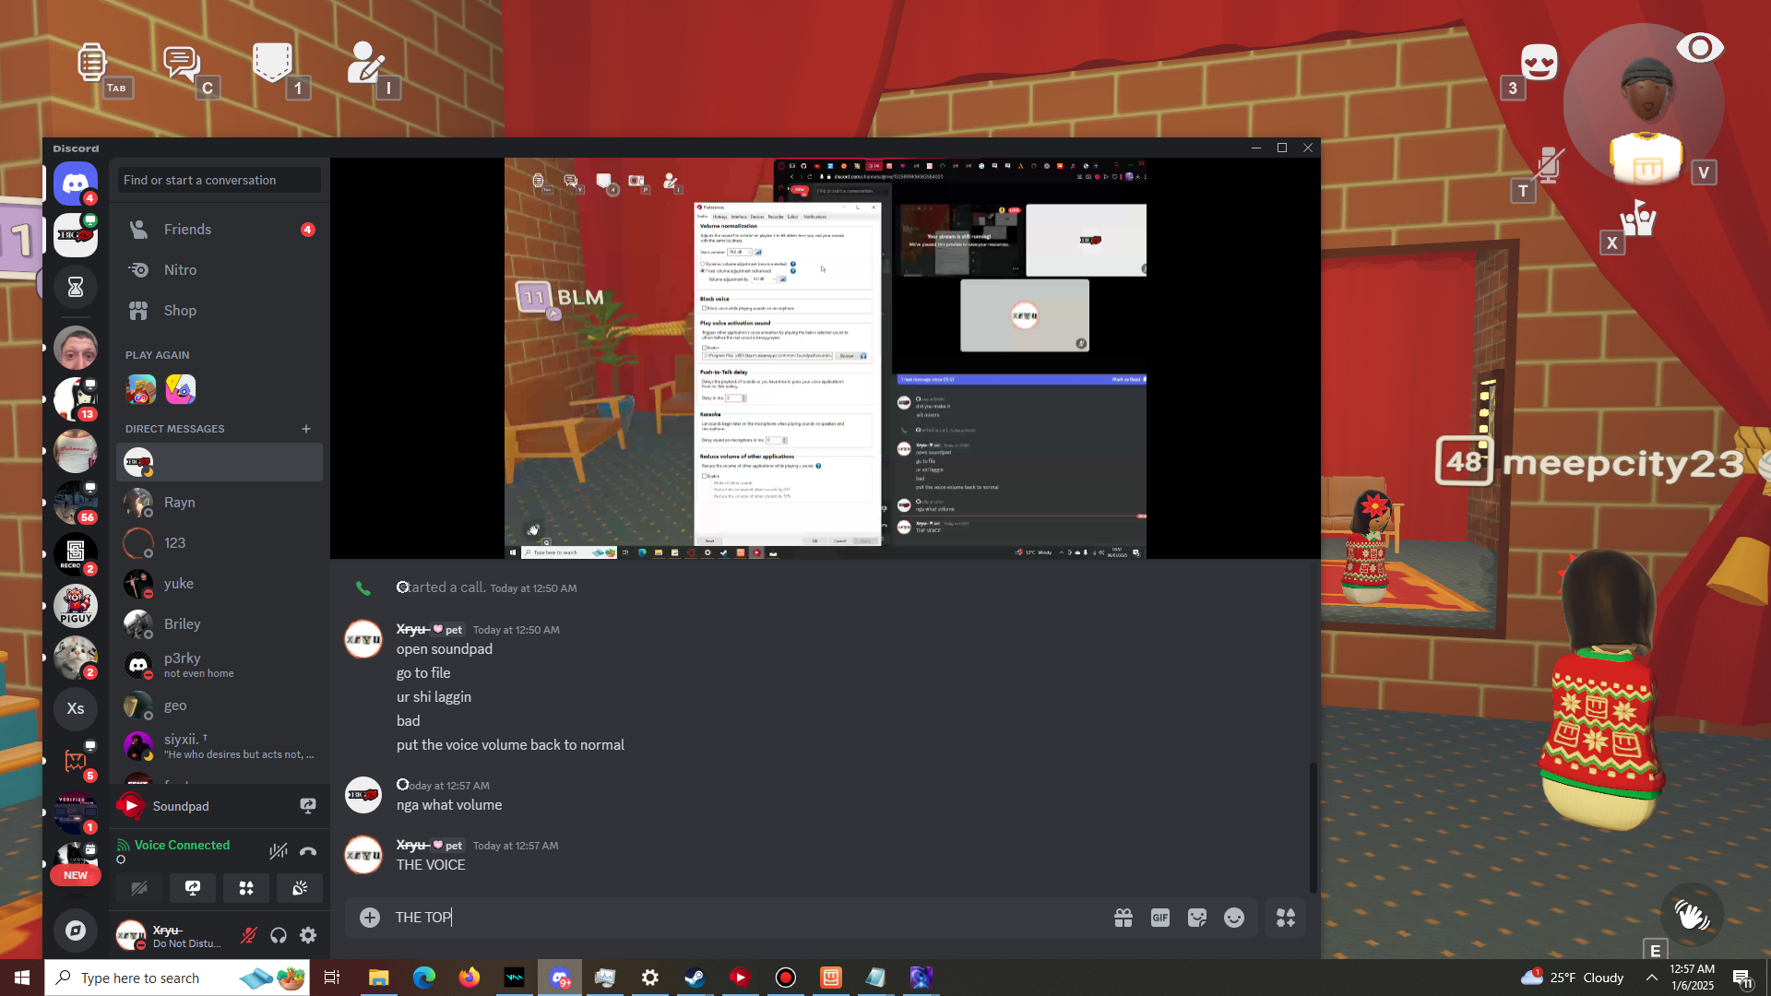Open the emoji picker in chat bar
Screen dimensions: 1771x996
(1233, 918)
